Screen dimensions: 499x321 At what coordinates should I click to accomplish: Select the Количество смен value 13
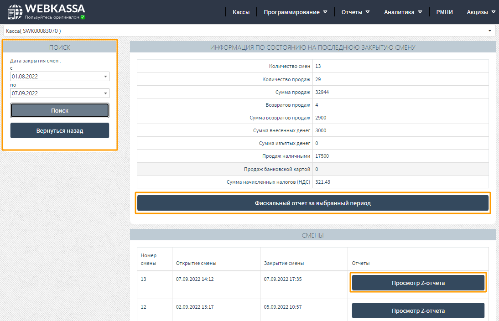[x=318, y=66]
